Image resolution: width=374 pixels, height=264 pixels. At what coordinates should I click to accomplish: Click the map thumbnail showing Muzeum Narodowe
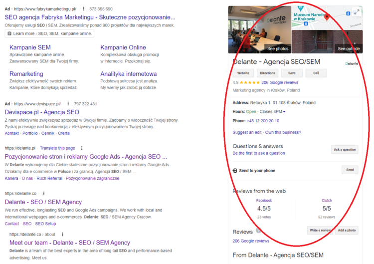pos(327,17)
